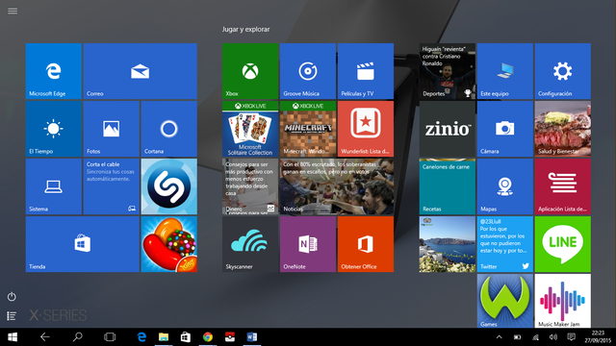
Task: Open the Cámara tile
Action: tap(504, 129)
